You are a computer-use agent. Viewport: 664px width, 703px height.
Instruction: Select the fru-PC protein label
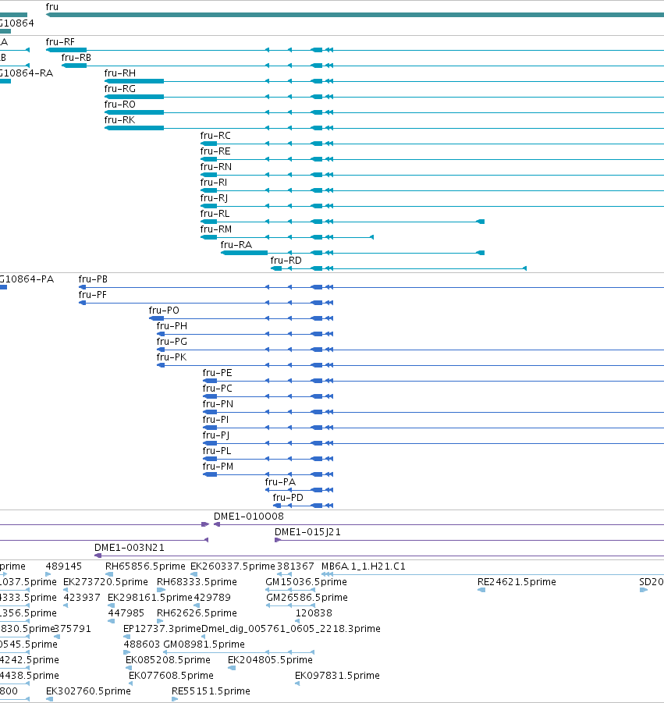tap(218, 389)
